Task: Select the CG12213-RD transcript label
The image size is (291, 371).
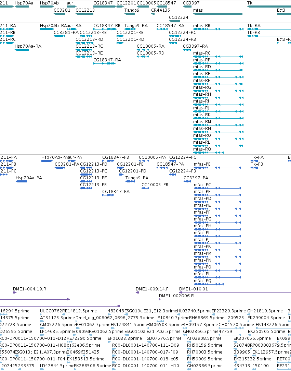Action: [x=89, y=39]
